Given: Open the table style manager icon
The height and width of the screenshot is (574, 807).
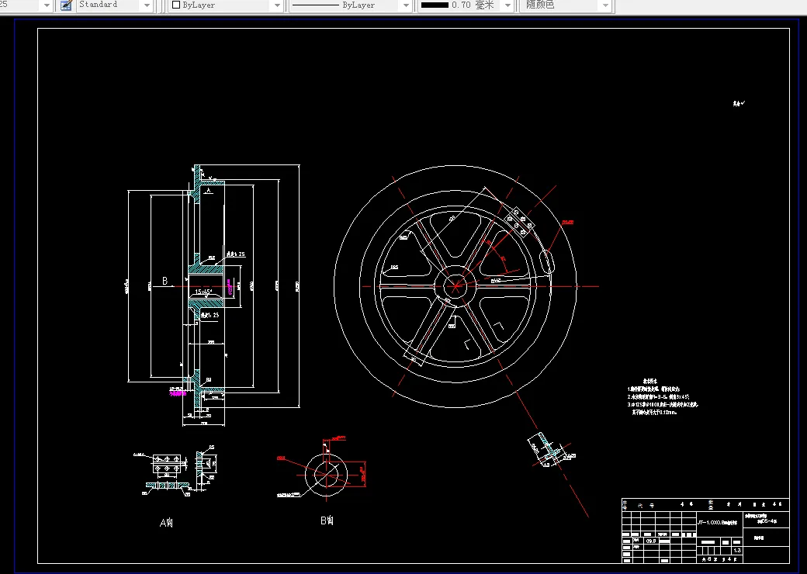Looking at the screenshot, I should 66,5.
